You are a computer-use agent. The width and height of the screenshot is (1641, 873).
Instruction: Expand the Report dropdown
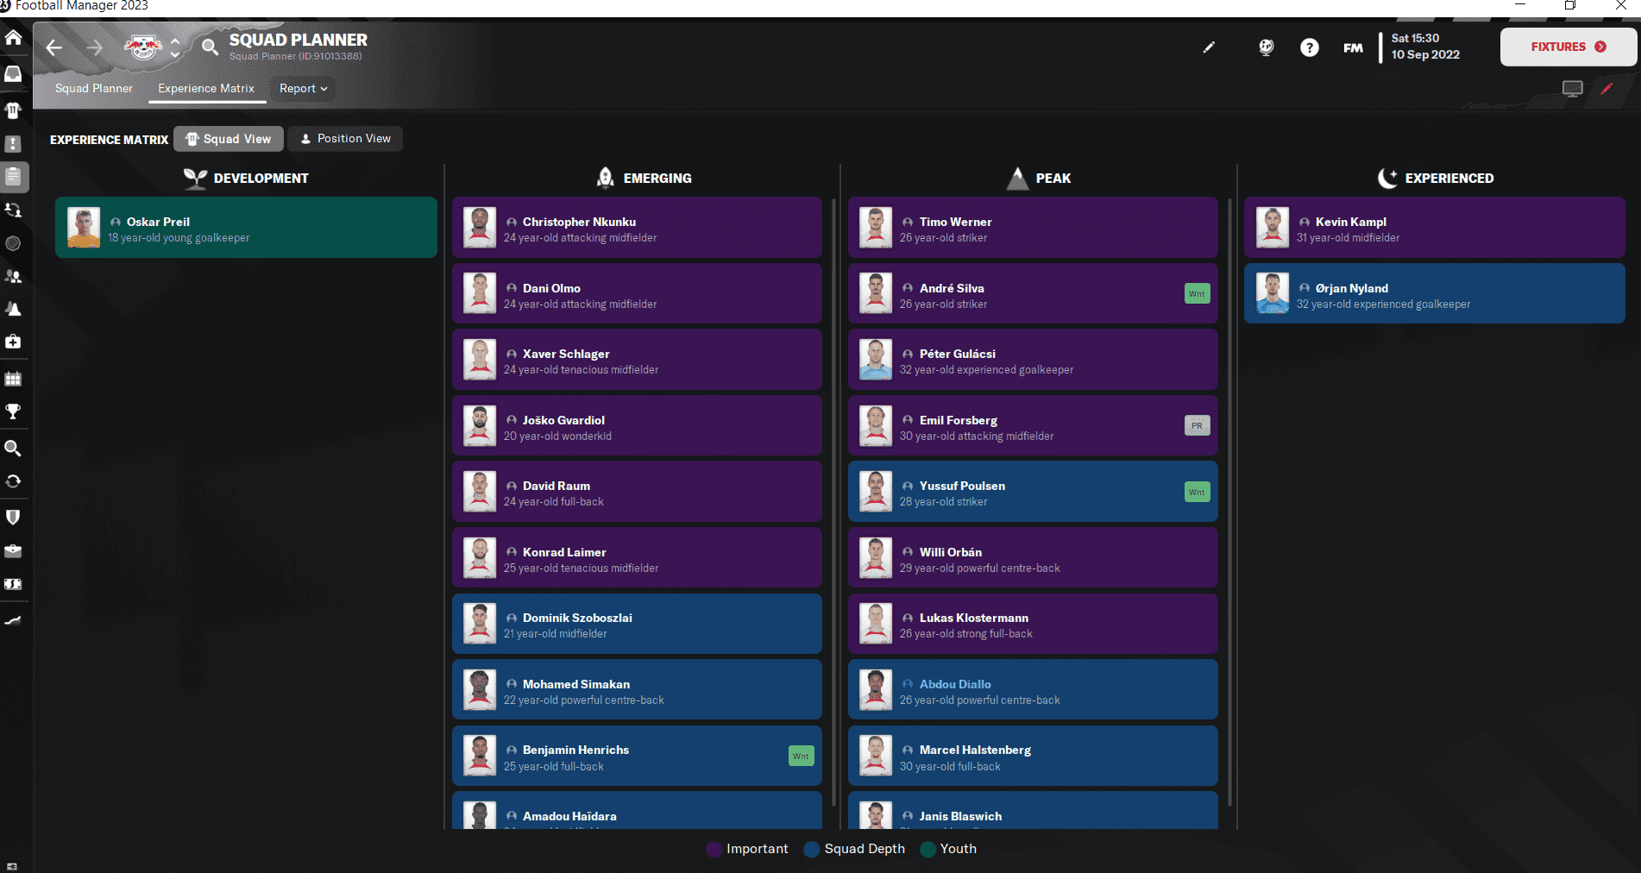[303, 89]
